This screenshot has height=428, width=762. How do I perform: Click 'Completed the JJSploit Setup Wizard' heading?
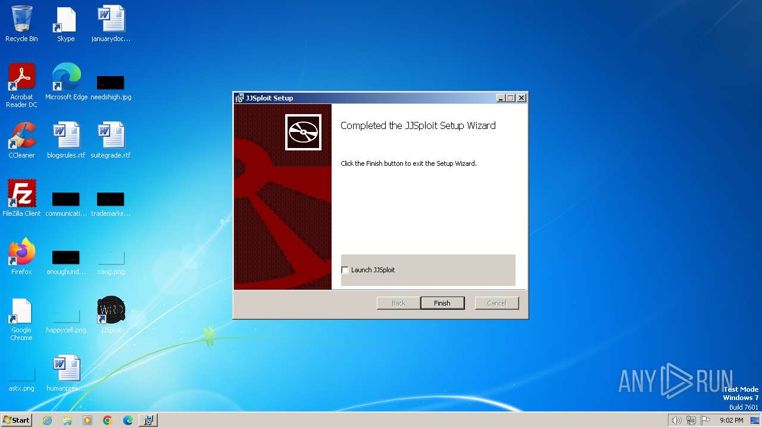click(418, 125)
